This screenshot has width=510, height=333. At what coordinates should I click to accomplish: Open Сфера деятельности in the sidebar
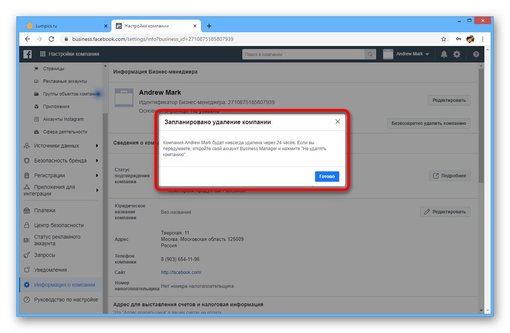(65, 132)
